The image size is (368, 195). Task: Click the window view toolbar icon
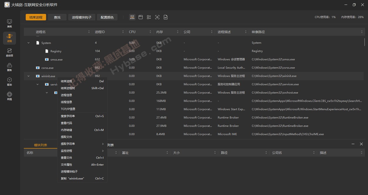click(141, 17)
